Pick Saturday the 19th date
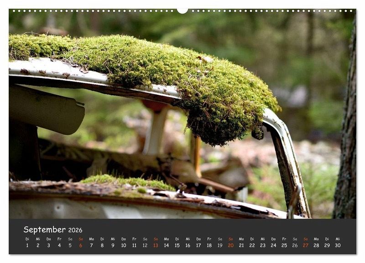The width and height of the screenshot is (365, 263). pos(220,245)
